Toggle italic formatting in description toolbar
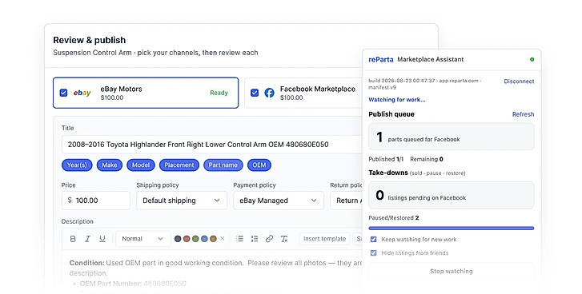 tap(87, 239)
